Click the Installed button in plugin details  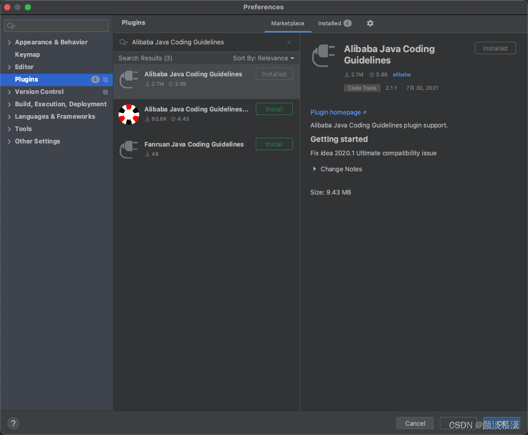coord(495,48)
